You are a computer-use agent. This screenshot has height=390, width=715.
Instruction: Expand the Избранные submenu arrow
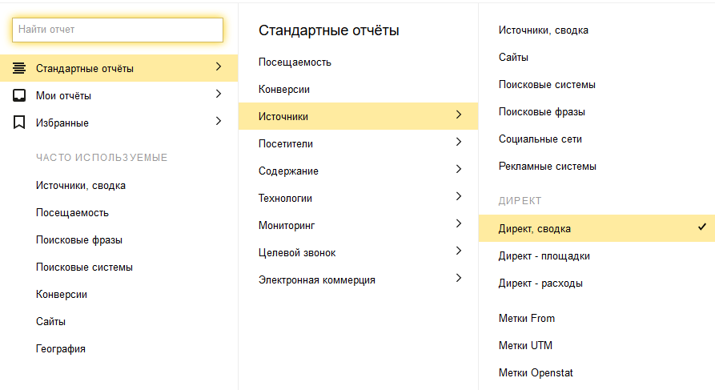pyautogui.click(x=219, y=122)
